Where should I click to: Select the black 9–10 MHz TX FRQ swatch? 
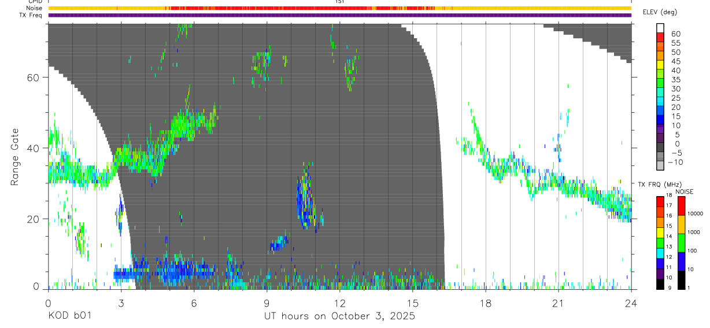pyautogui.click(x=660, y=284)
